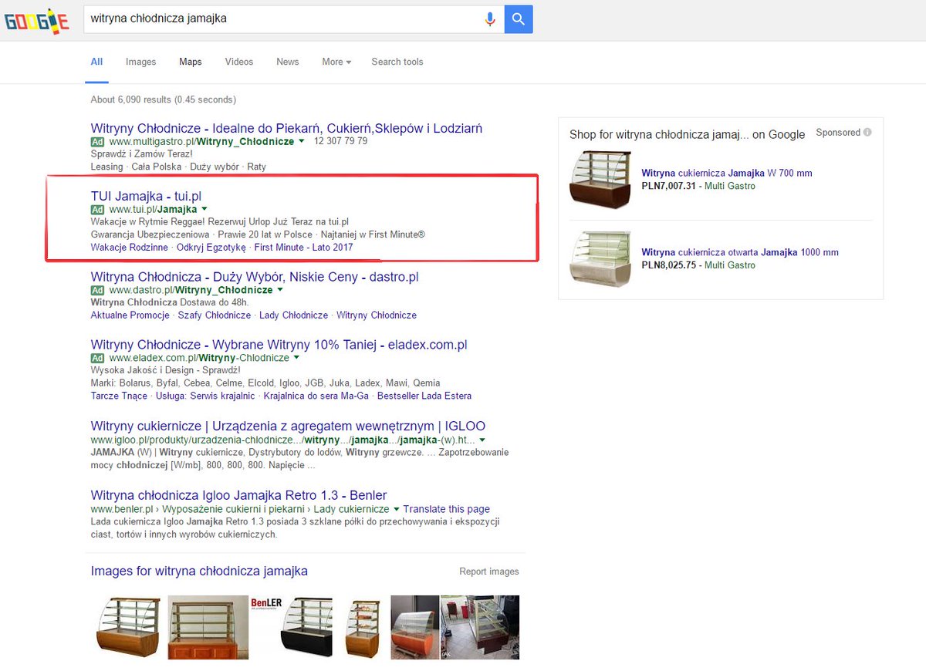Switch to the Images tab
This screenshot has height=671, width=926.
point(141,62)
